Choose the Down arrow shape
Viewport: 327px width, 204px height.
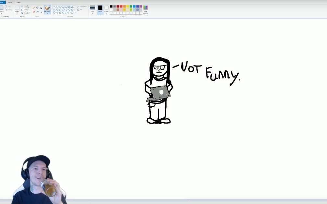(54, 13)
